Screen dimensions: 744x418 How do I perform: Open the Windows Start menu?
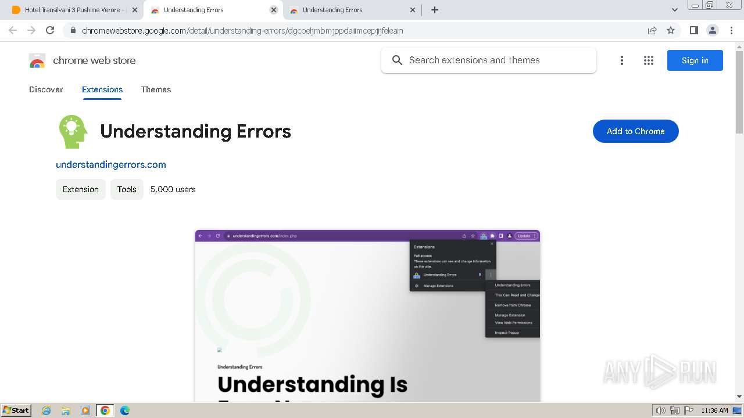click(x=16, y=410)
